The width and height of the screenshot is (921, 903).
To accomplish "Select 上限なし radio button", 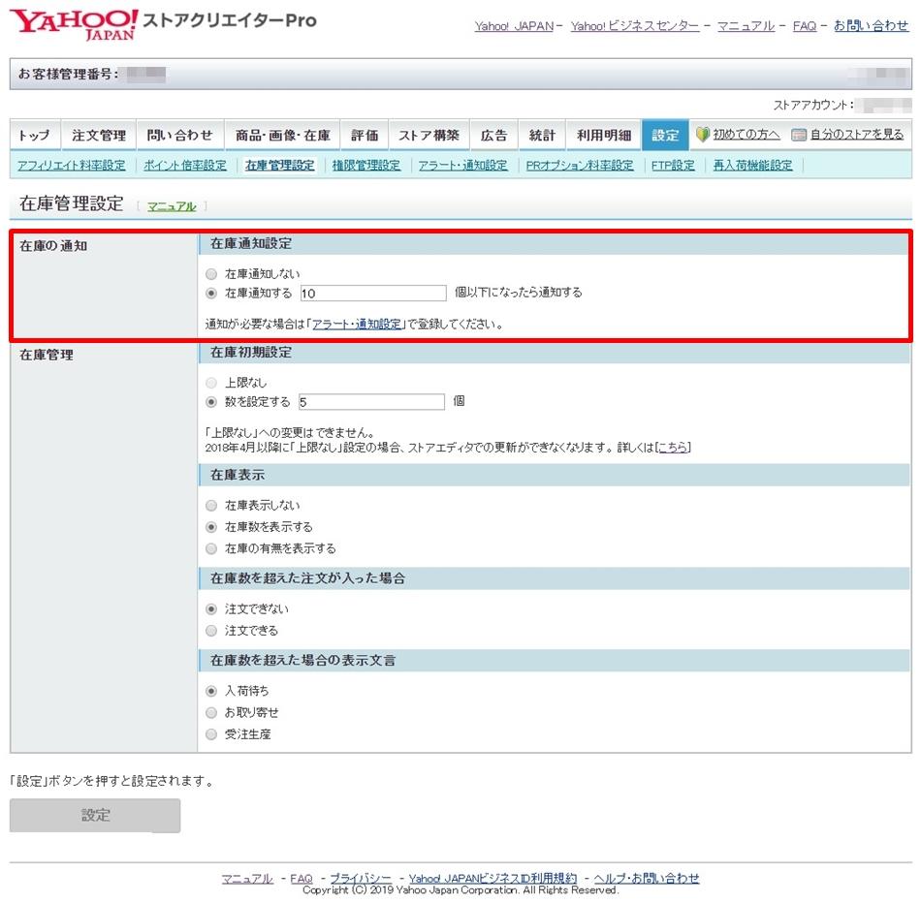I will click(x=211, y=383).
